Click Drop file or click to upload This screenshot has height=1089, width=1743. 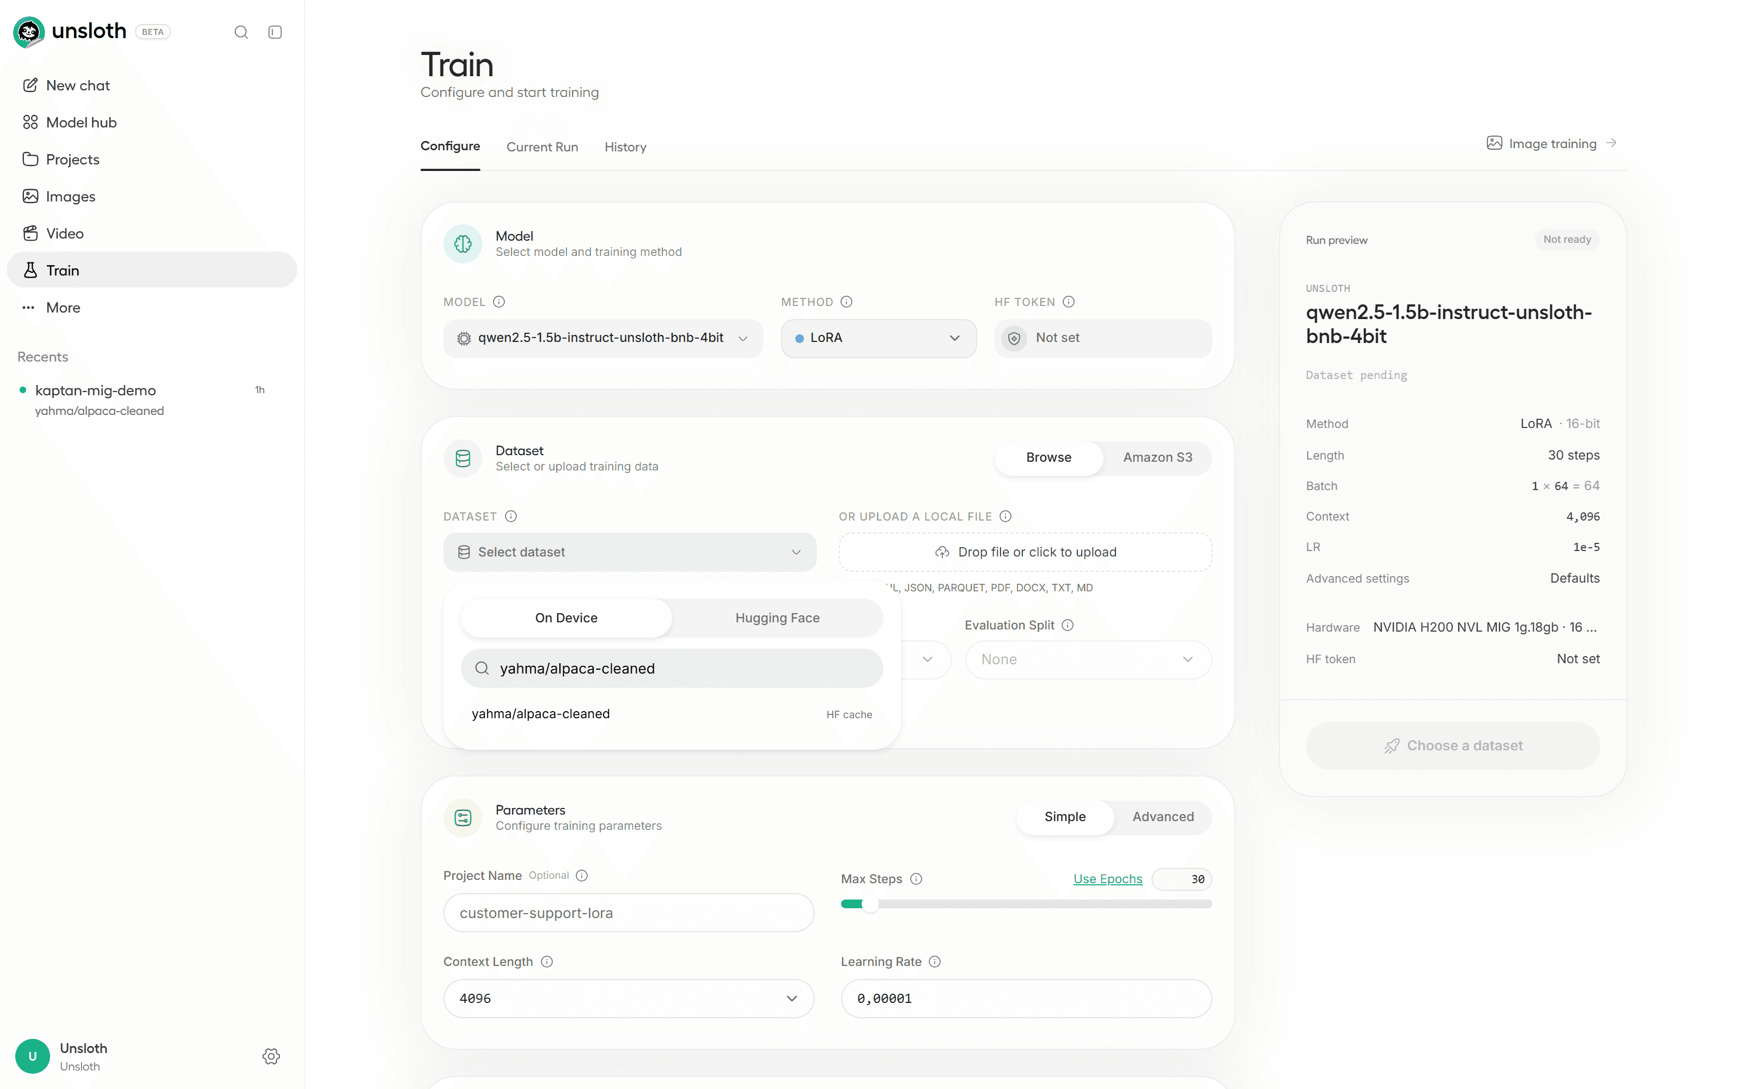coord(1025,553)
